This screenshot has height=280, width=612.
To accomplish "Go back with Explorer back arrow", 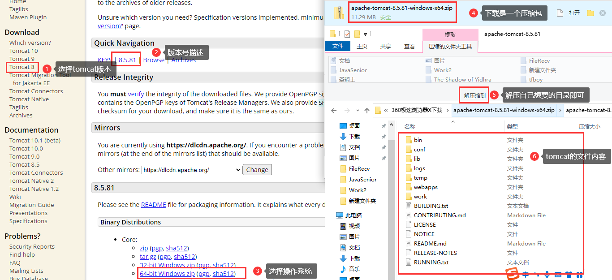I will click(334, 110).
